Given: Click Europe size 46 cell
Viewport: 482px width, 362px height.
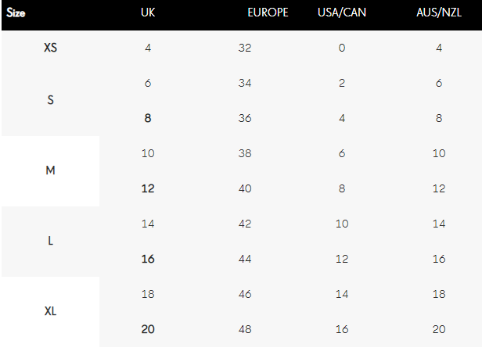Looking at the screenshot, I should coord(245,294).
